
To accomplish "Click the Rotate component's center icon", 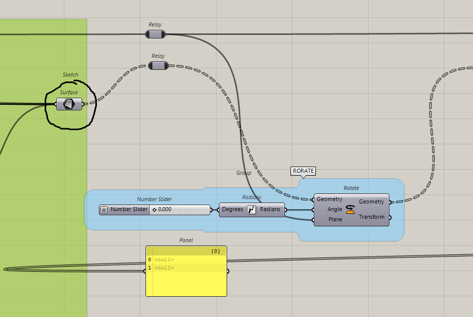I will 350,210.
